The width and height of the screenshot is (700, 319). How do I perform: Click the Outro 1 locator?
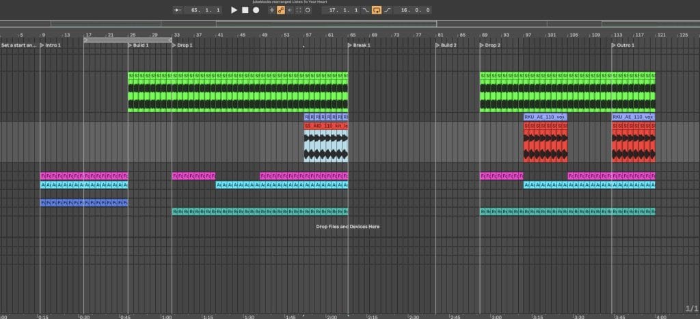click(623, 45)
